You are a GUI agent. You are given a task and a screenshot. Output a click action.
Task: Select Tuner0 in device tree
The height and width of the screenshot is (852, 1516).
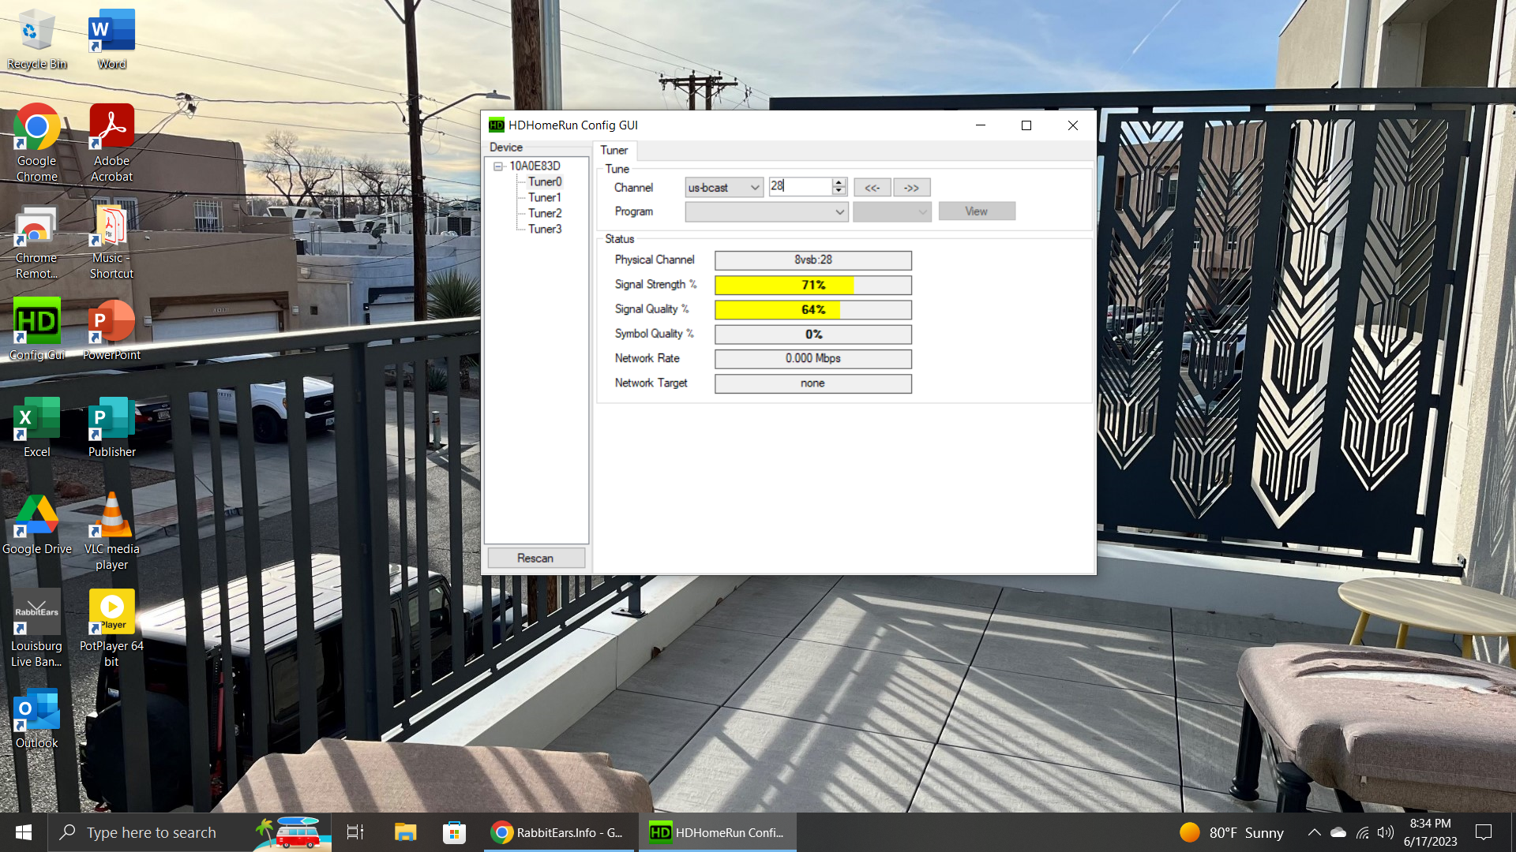pyautogui.click(x=545, y=181)
